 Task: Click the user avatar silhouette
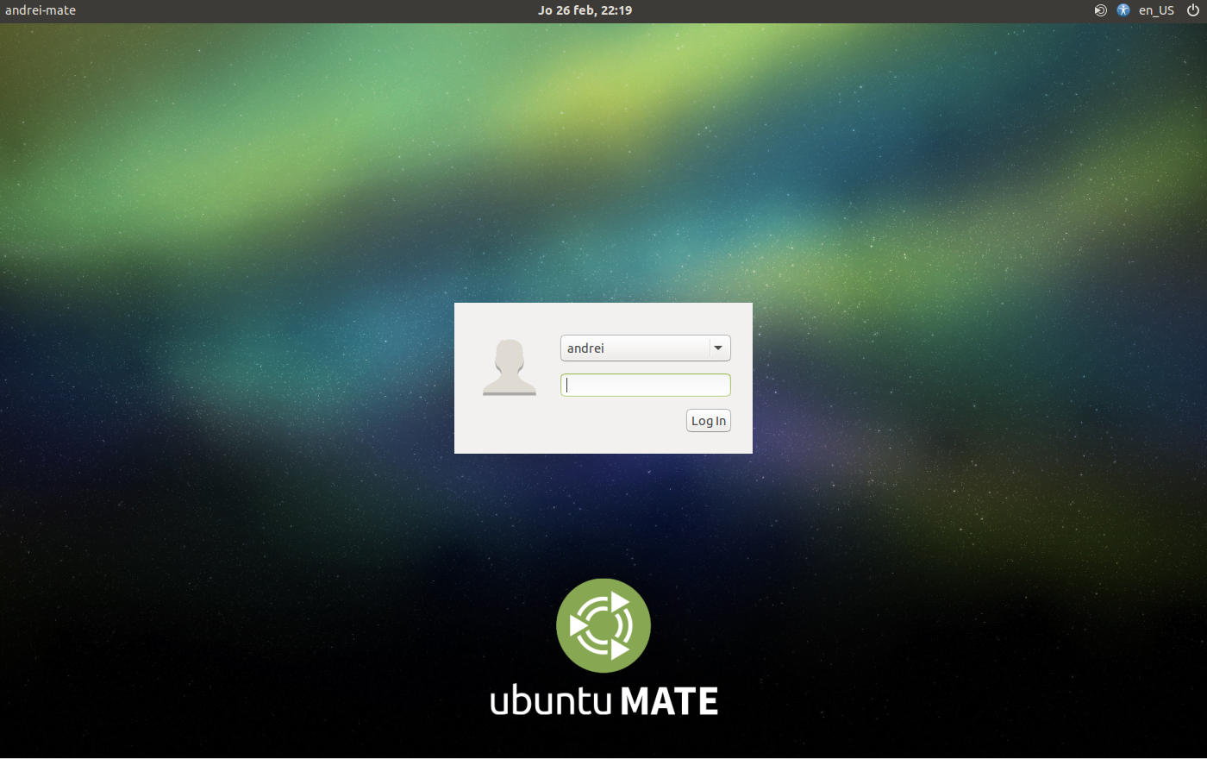(509, 366)
